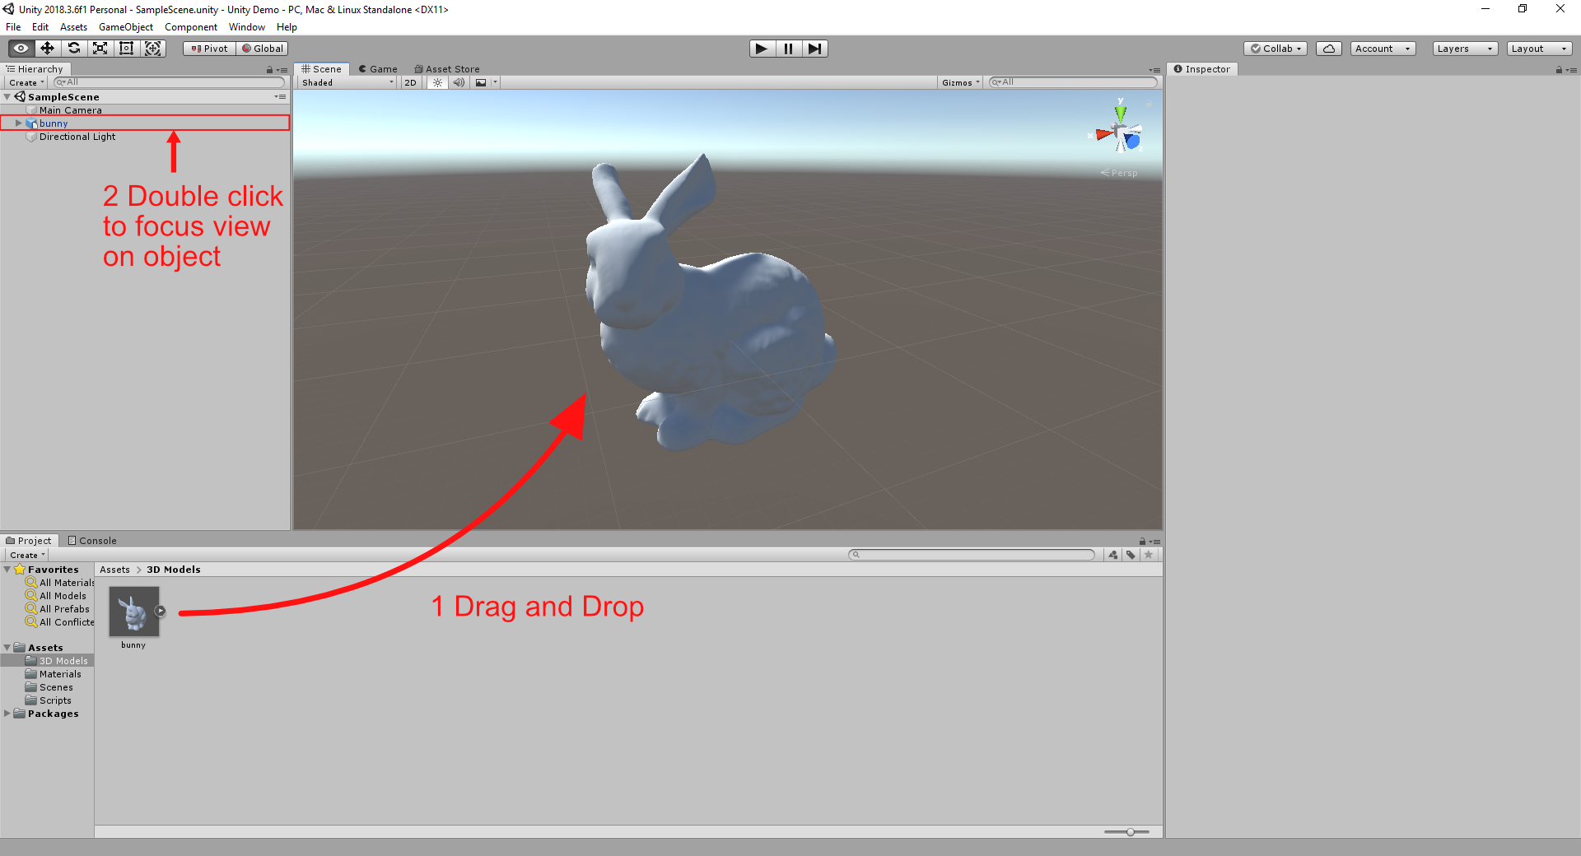Toggle 2D scene view mode
Screen dimensions: 1581x856
point(410,82)
